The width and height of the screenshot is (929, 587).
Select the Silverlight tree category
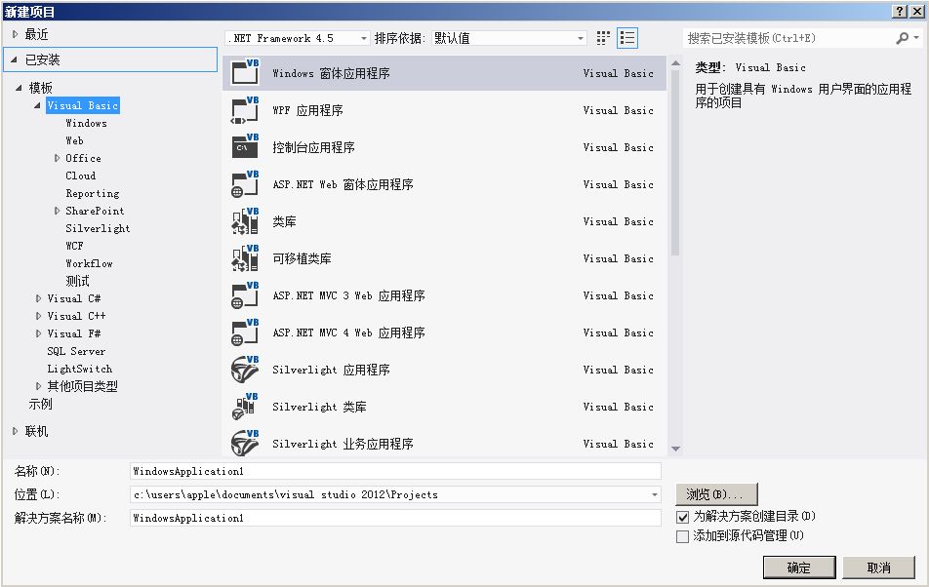point(98,228)
